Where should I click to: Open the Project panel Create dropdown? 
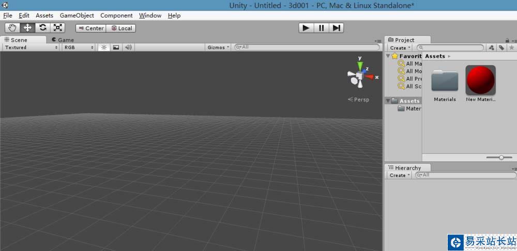400,48
